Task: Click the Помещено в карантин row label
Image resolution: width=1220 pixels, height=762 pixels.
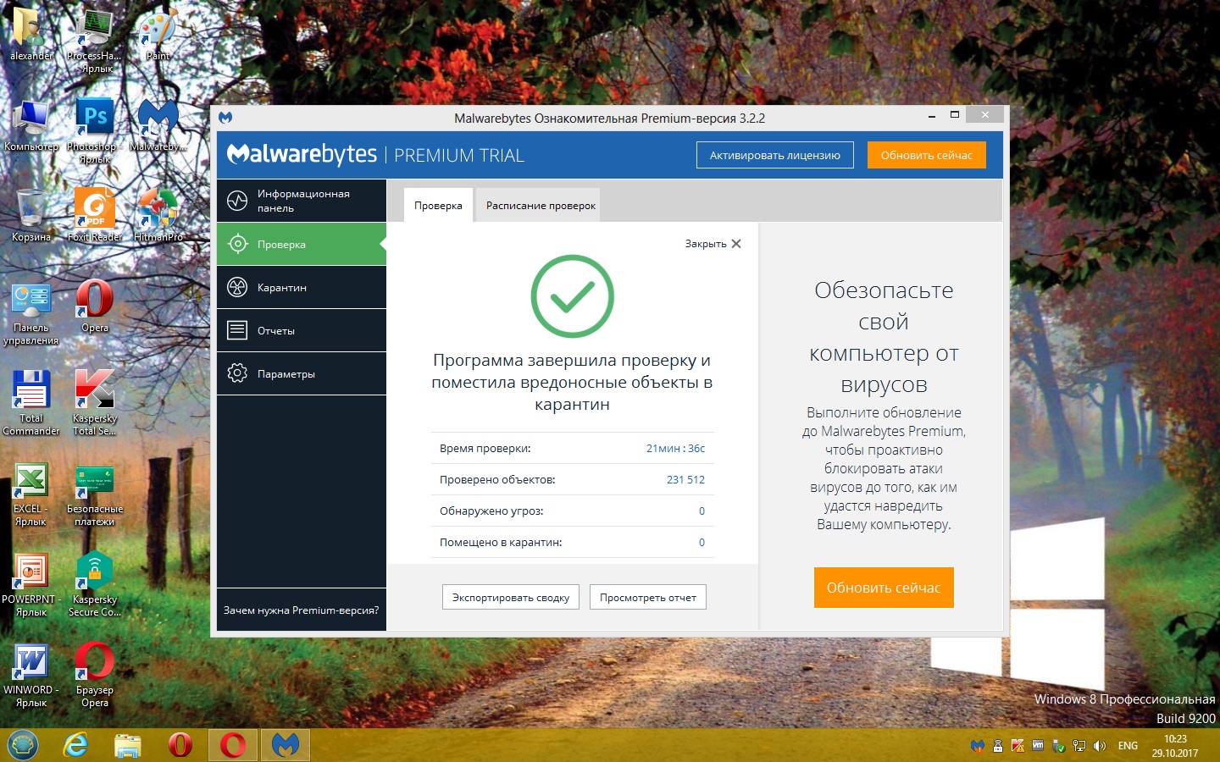Action: tap(501, 542)
